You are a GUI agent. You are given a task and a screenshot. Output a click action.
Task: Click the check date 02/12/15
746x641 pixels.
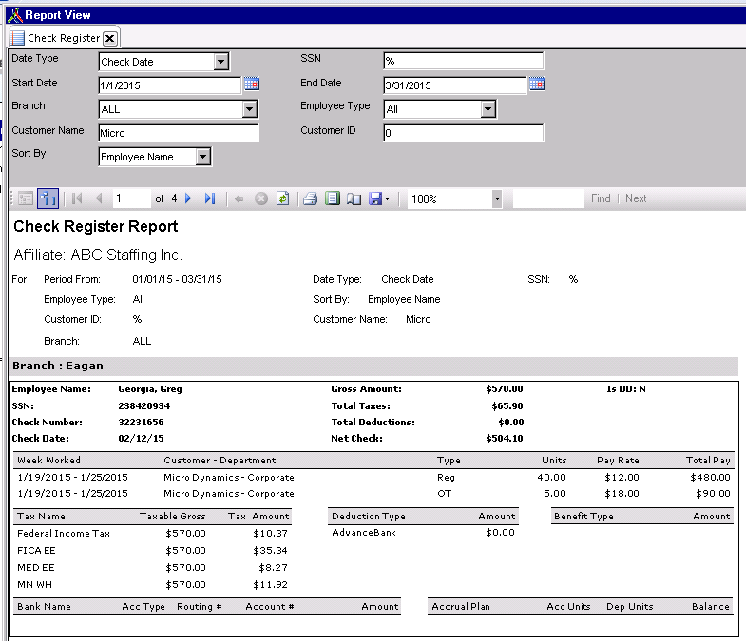pos(141,438)
